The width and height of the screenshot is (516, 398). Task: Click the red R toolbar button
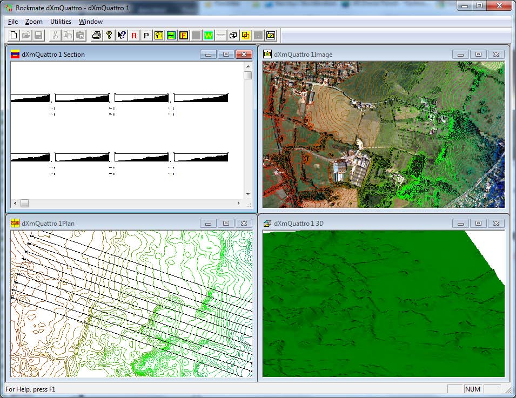[134, 35]
